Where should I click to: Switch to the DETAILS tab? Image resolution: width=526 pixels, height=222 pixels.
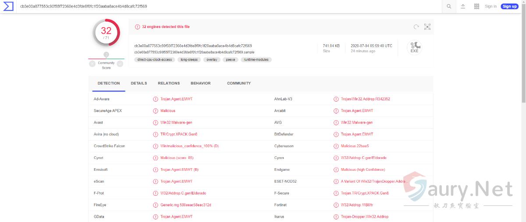tap(139, 83)
